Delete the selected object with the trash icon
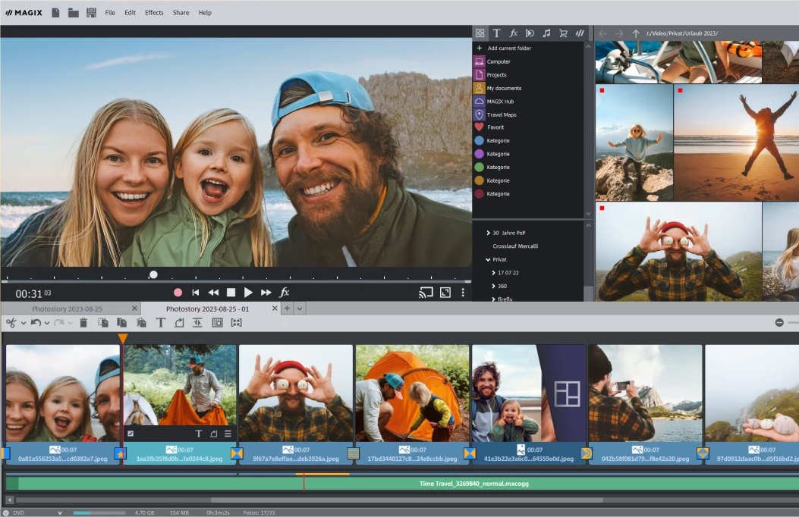The height and width of the screenshot is (517, 799). pos(83,323)
